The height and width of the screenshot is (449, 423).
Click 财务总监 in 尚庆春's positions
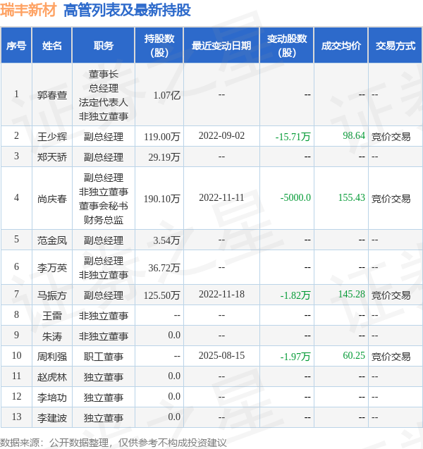[x=104, y=220]
